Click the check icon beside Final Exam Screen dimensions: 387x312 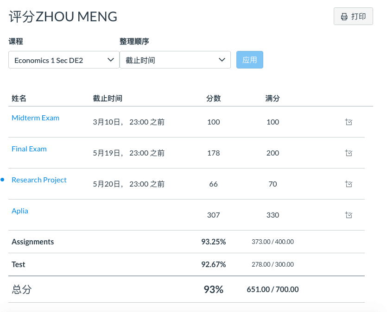(349, 153)
